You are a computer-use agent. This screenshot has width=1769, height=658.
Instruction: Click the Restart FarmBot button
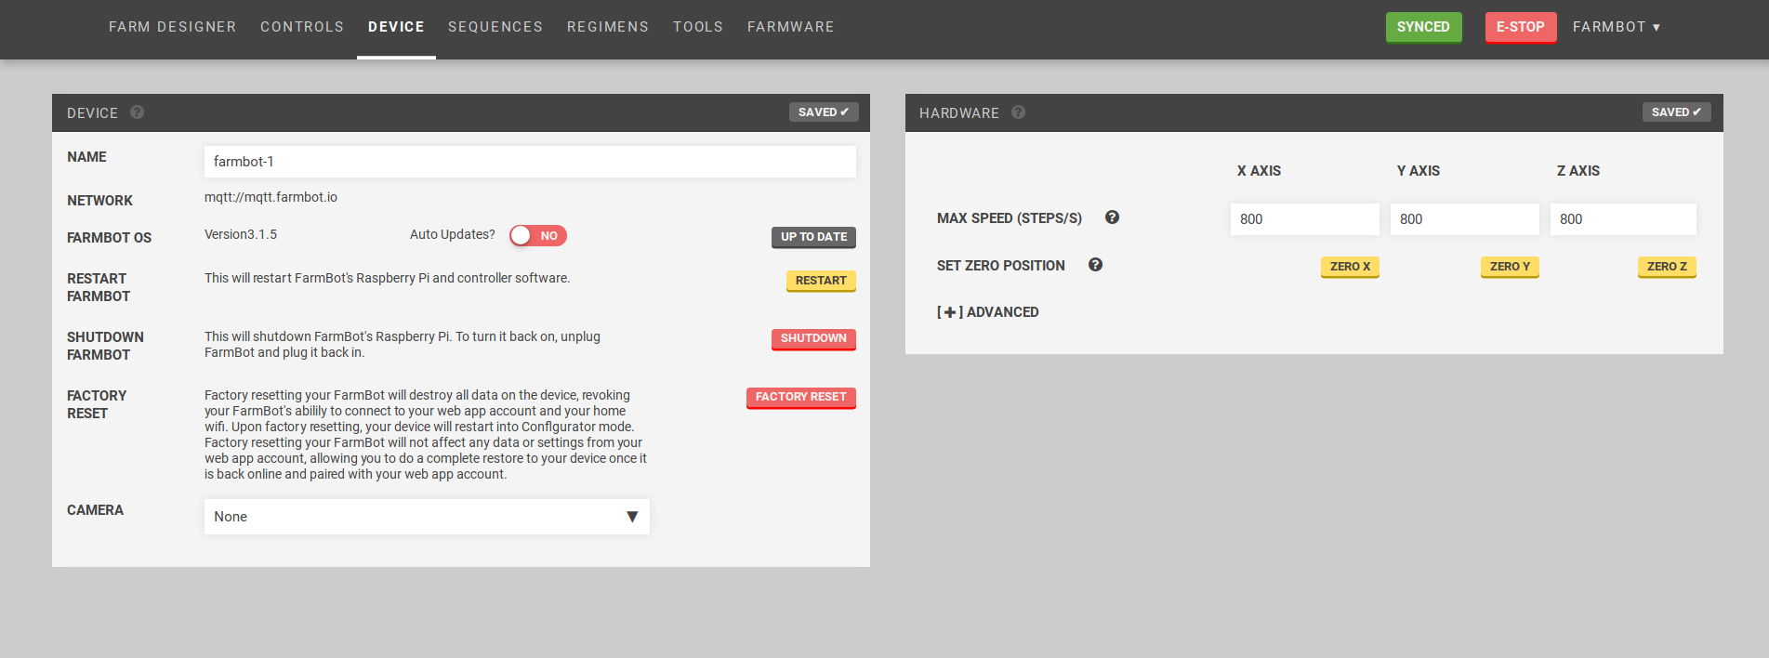820,281
